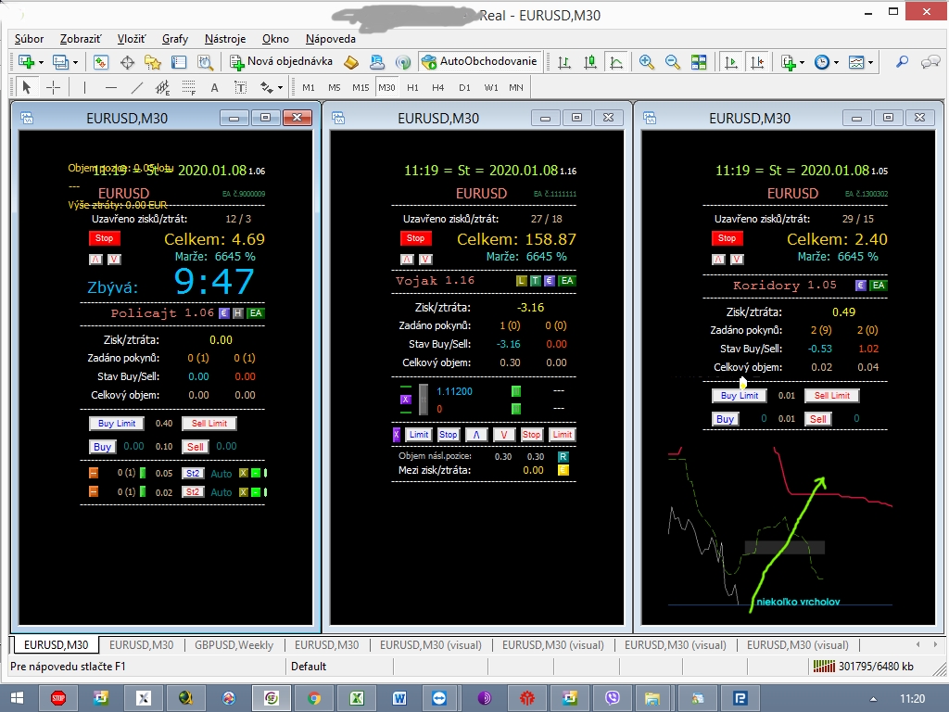Click Sell Limit in the Koridory panel
949x712 pixels.
click(x=831, y=395)
